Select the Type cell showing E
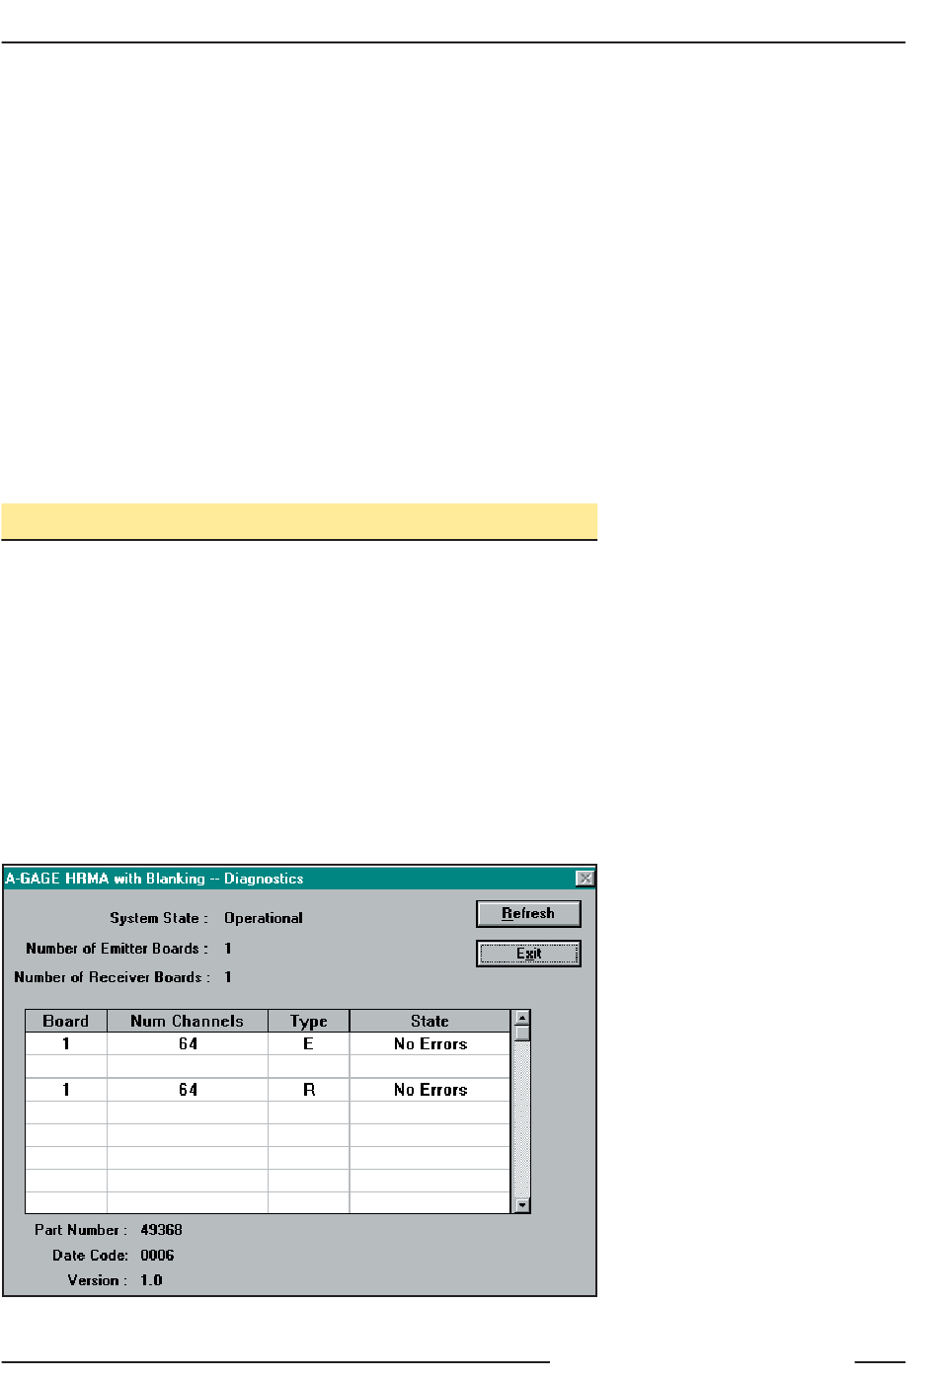Viewport: 938px width, 1380px height. tap(309, 1044)
